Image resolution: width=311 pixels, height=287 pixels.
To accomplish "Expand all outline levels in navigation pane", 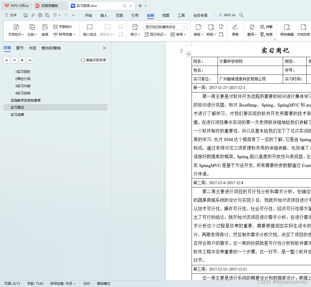I will [7, 60].
